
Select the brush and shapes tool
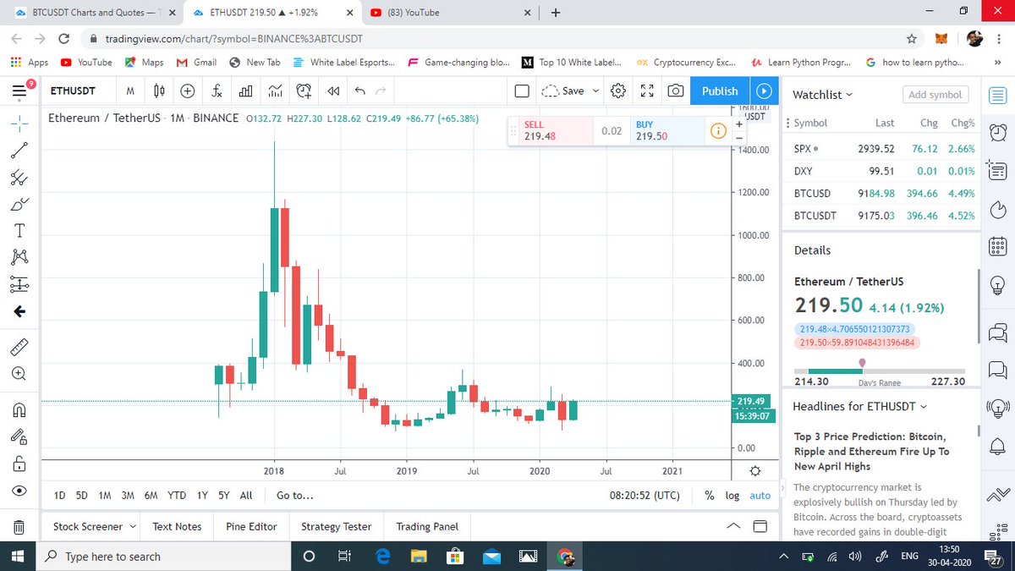[19, 204]
